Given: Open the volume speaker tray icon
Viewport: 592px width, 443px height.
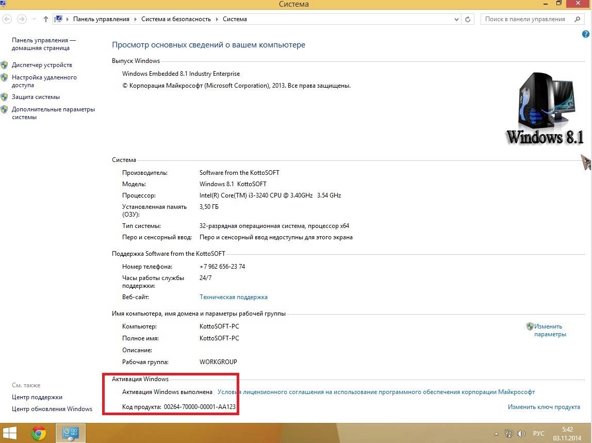Looking at the screenshot, I should (521, 434).
